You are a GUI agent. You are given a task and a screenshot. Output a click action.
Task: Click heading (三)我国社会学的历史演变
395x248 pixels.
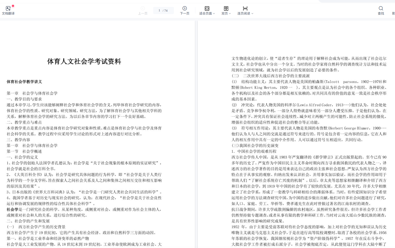[x=255, y=145]
